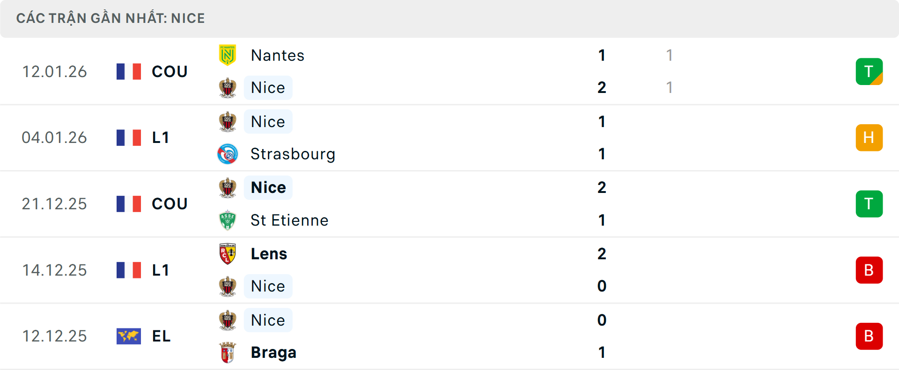
Task: Click the Nantes club crest icon
Action: click(x=228, y=55)
